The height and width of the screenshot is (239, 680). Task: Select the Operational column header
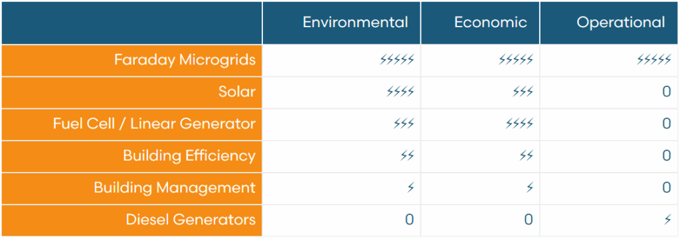pos(621,23)
